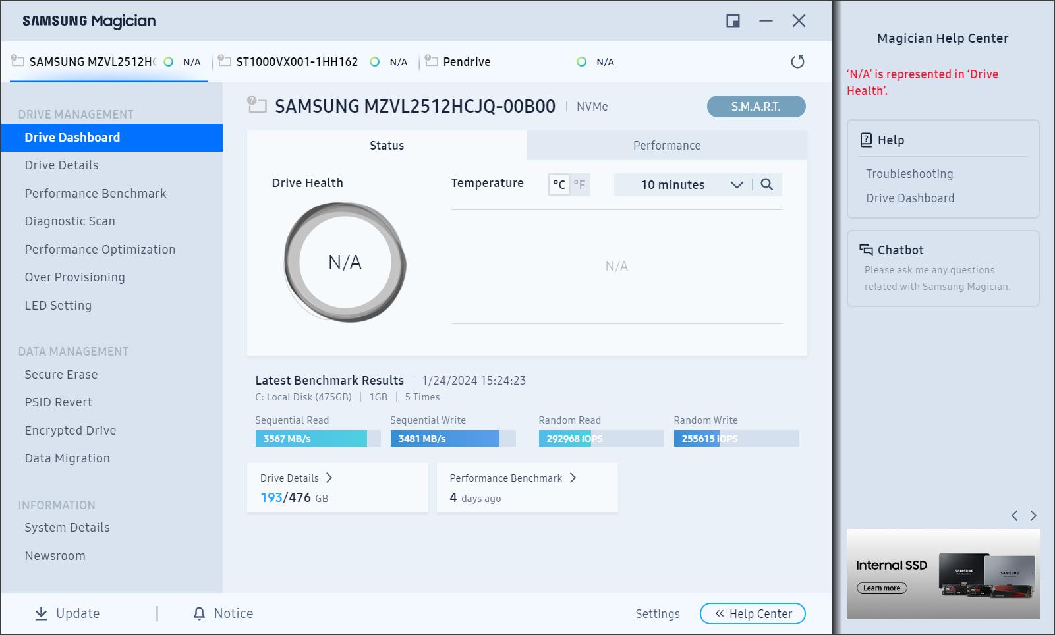Switch temperature unit to °F
The width and height of the screenshot is (1055, 635).
point(579,184)
